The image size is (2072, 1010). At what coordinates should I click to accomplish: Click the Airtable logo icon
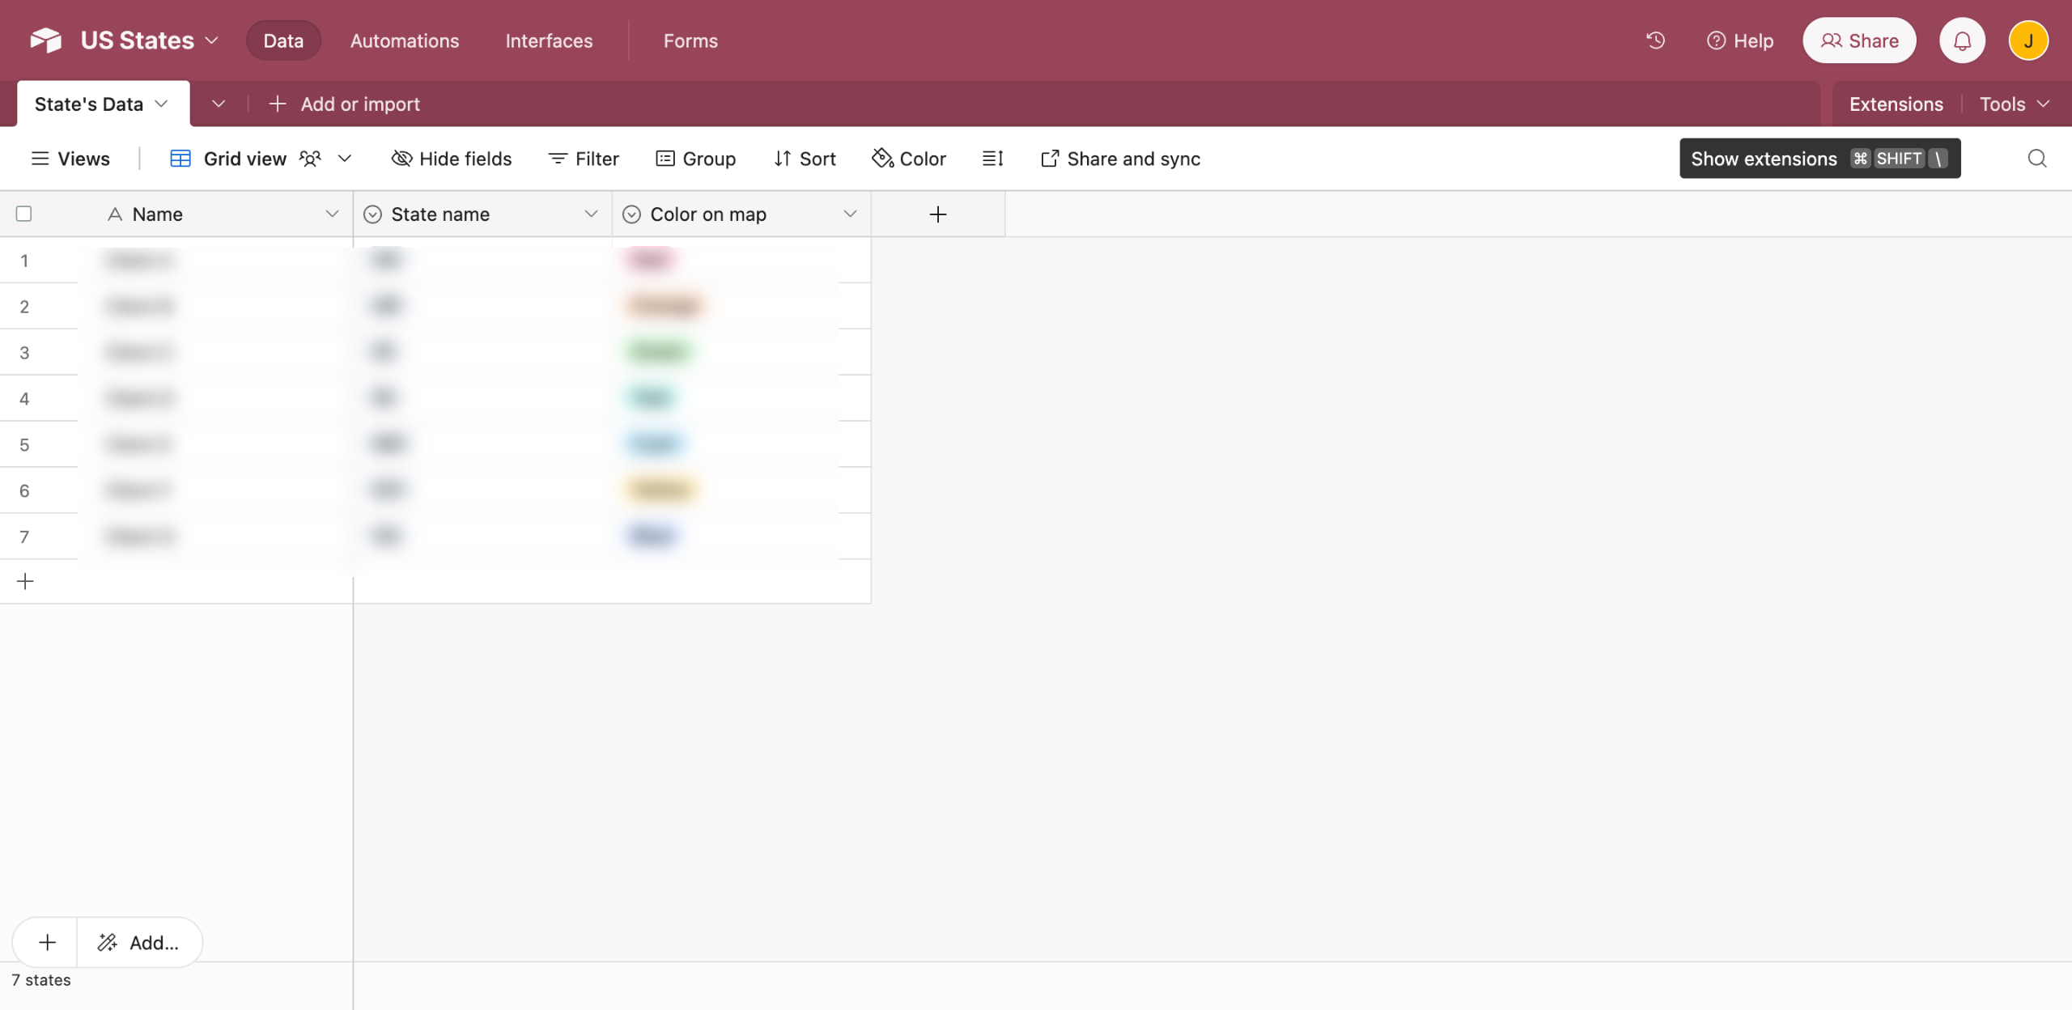[x=45, y=40]
